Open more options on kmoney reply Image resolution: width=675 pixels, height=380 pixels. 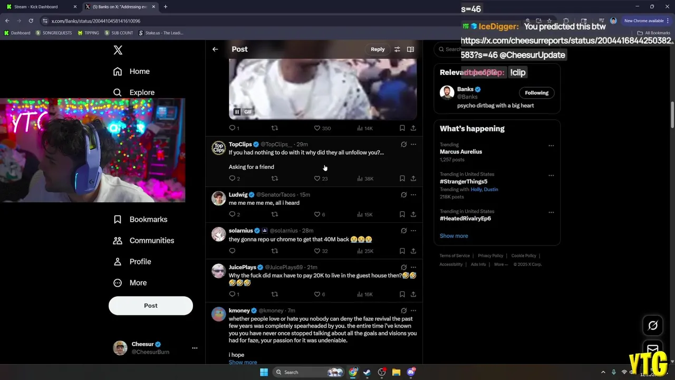coord(413,310)
